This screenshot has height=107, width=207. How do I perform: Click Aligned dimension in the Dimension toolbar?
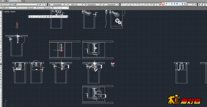pos(125,5)
